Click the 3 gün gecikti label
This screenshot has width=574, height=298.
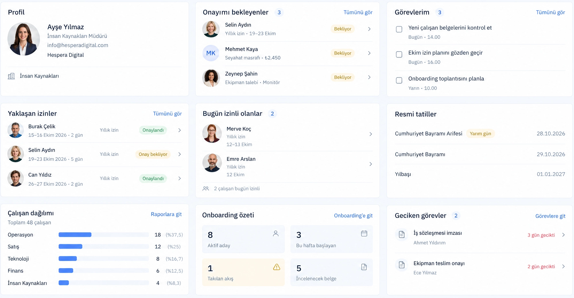(541, 235)
